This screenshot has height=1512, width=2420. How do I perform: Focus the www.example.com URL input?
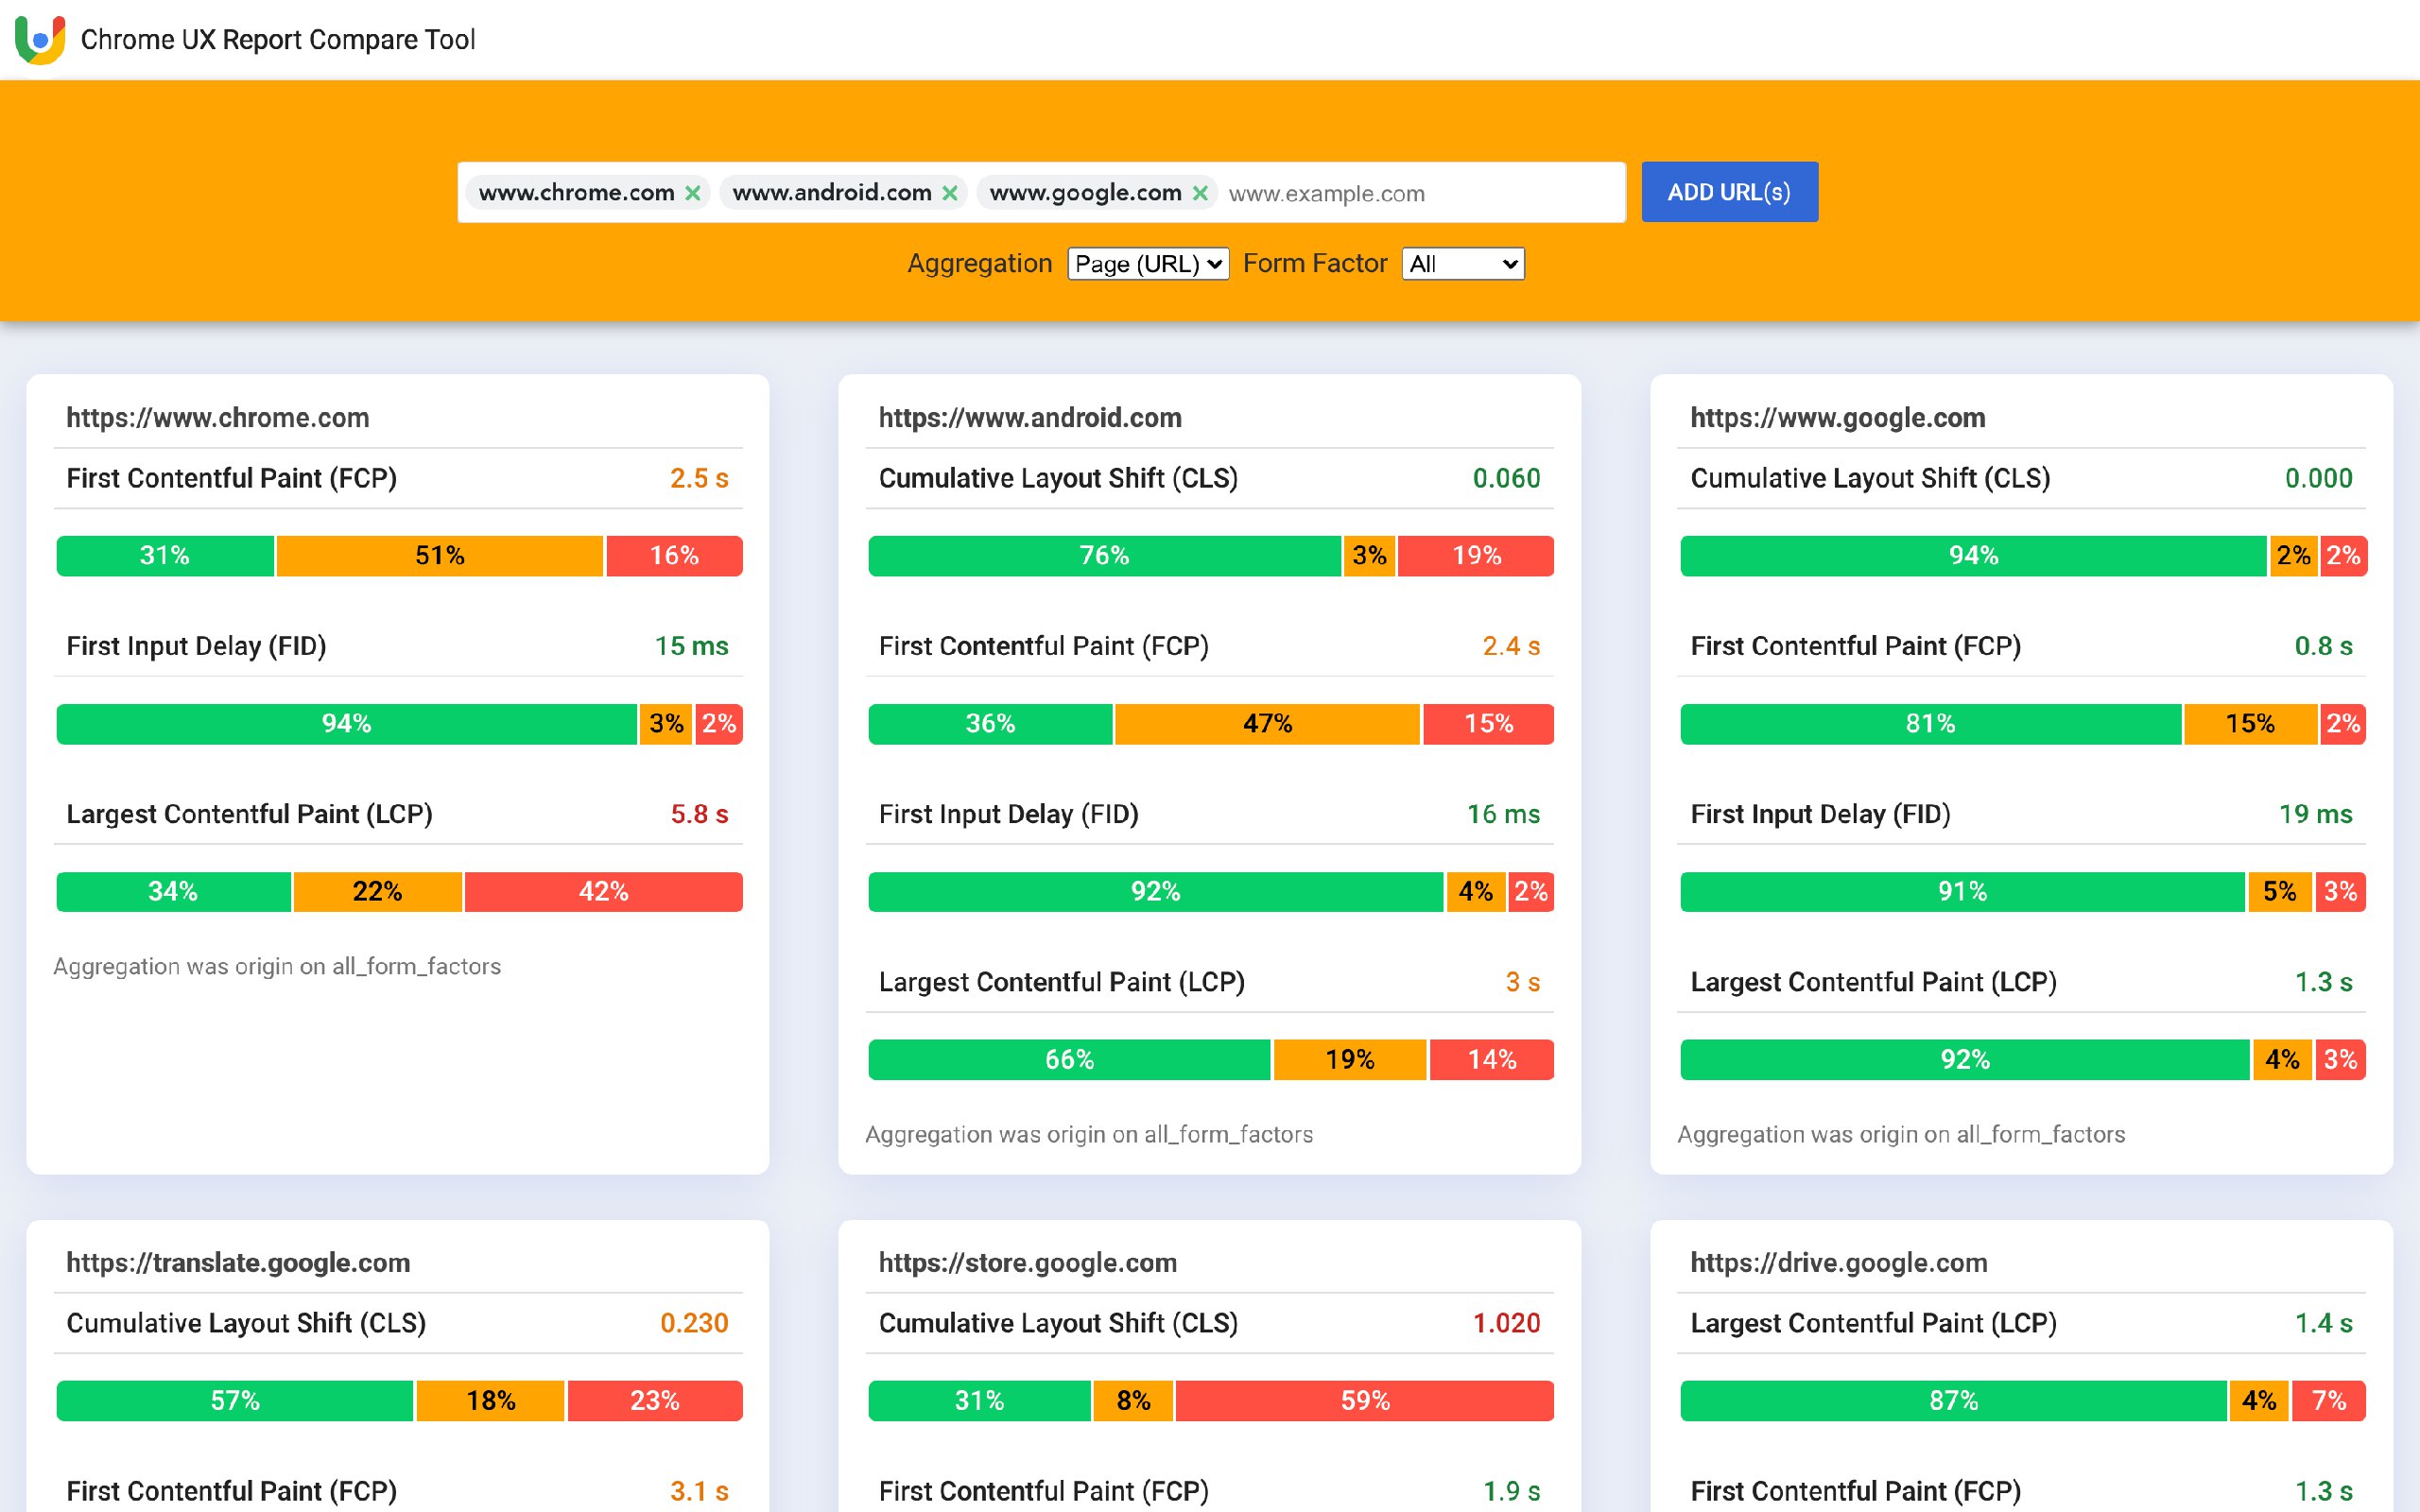(1420, 193)
